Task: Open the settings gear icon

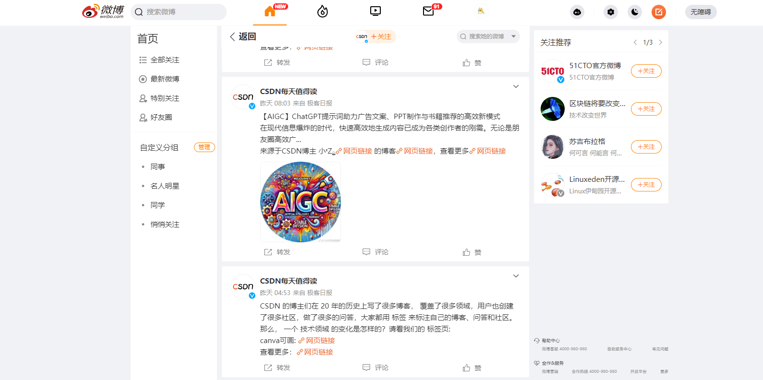Action: (x=611, y=12)
